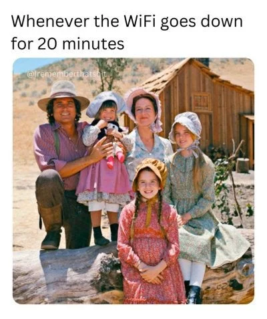Select the white bonnet on the blonde girl
The height and width of the screenshot is (319, 267).
[185, 127]
